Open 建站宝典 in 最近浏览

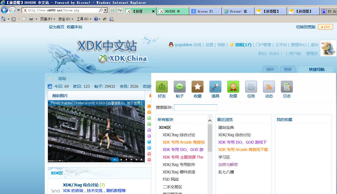pyautogui.click(x=226, y=127)
